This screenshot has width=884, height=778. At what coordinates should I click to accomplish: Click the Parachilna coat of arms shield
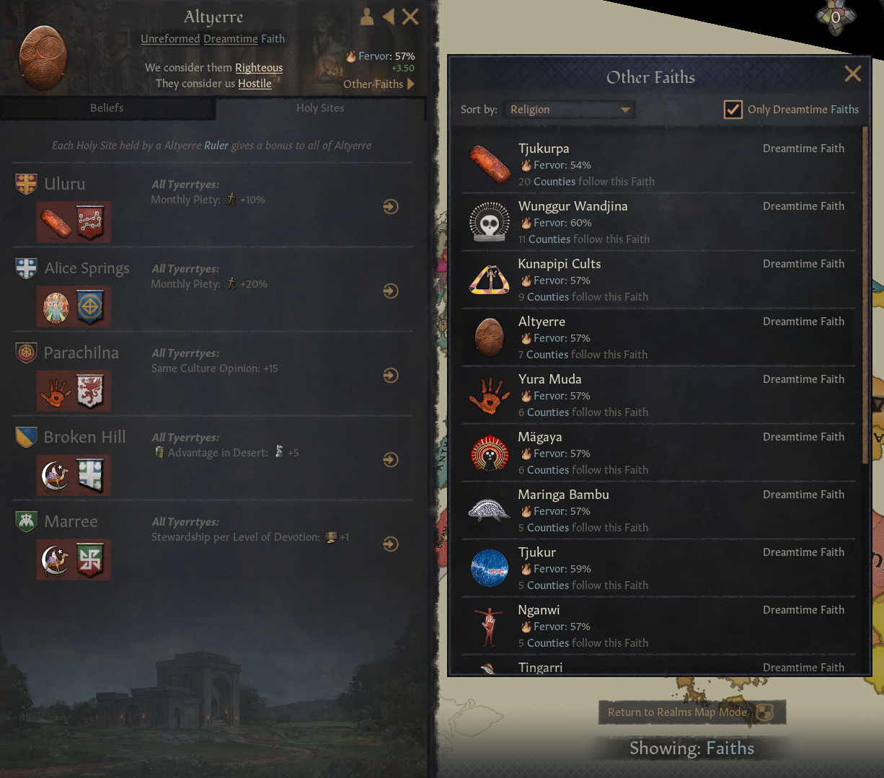click(26, 353)
